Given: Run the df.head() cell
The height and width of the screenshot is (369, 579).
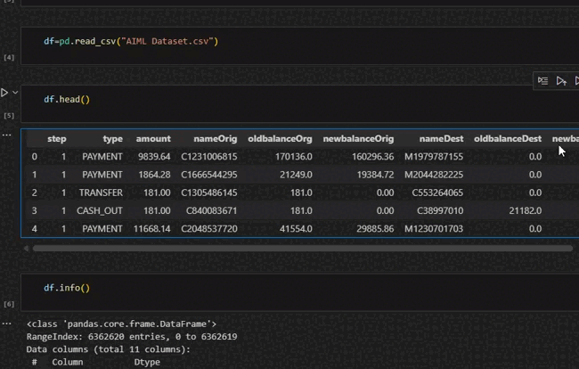Looking at the screenshot, I should click(5, 92).
